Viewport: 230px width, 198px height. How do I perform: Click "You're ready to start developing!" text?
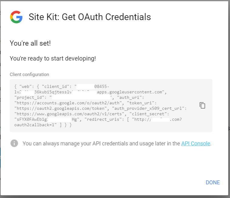tap(53, 58)
